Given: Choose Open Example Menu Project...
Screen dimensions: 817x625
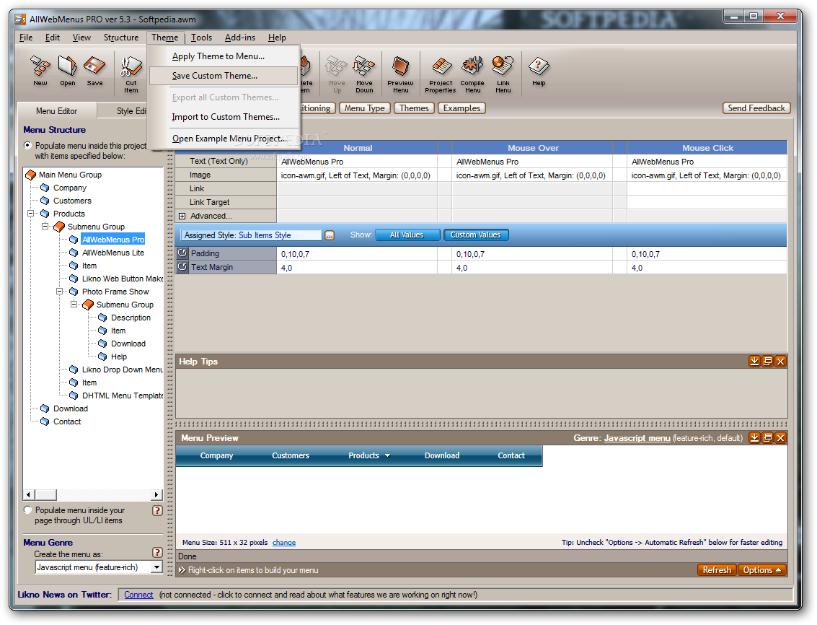Looking at the screenshot, I should 224,139.
